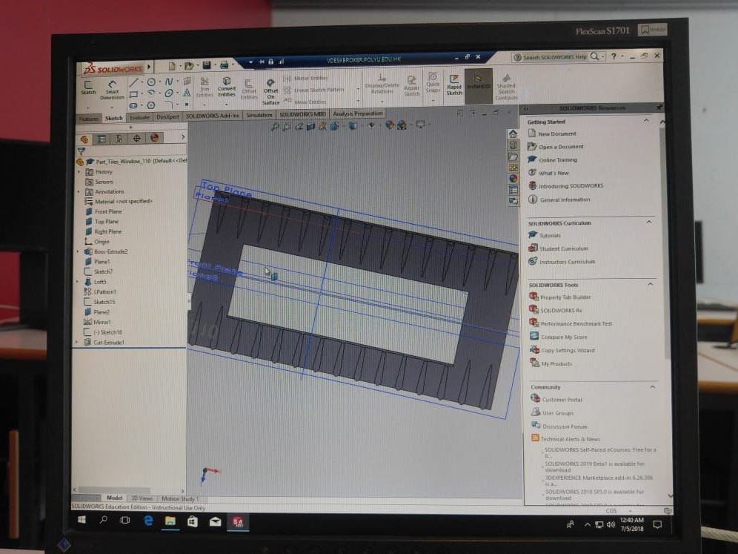
Task: Expand the Annotations folder node
Action: (79, 192)
